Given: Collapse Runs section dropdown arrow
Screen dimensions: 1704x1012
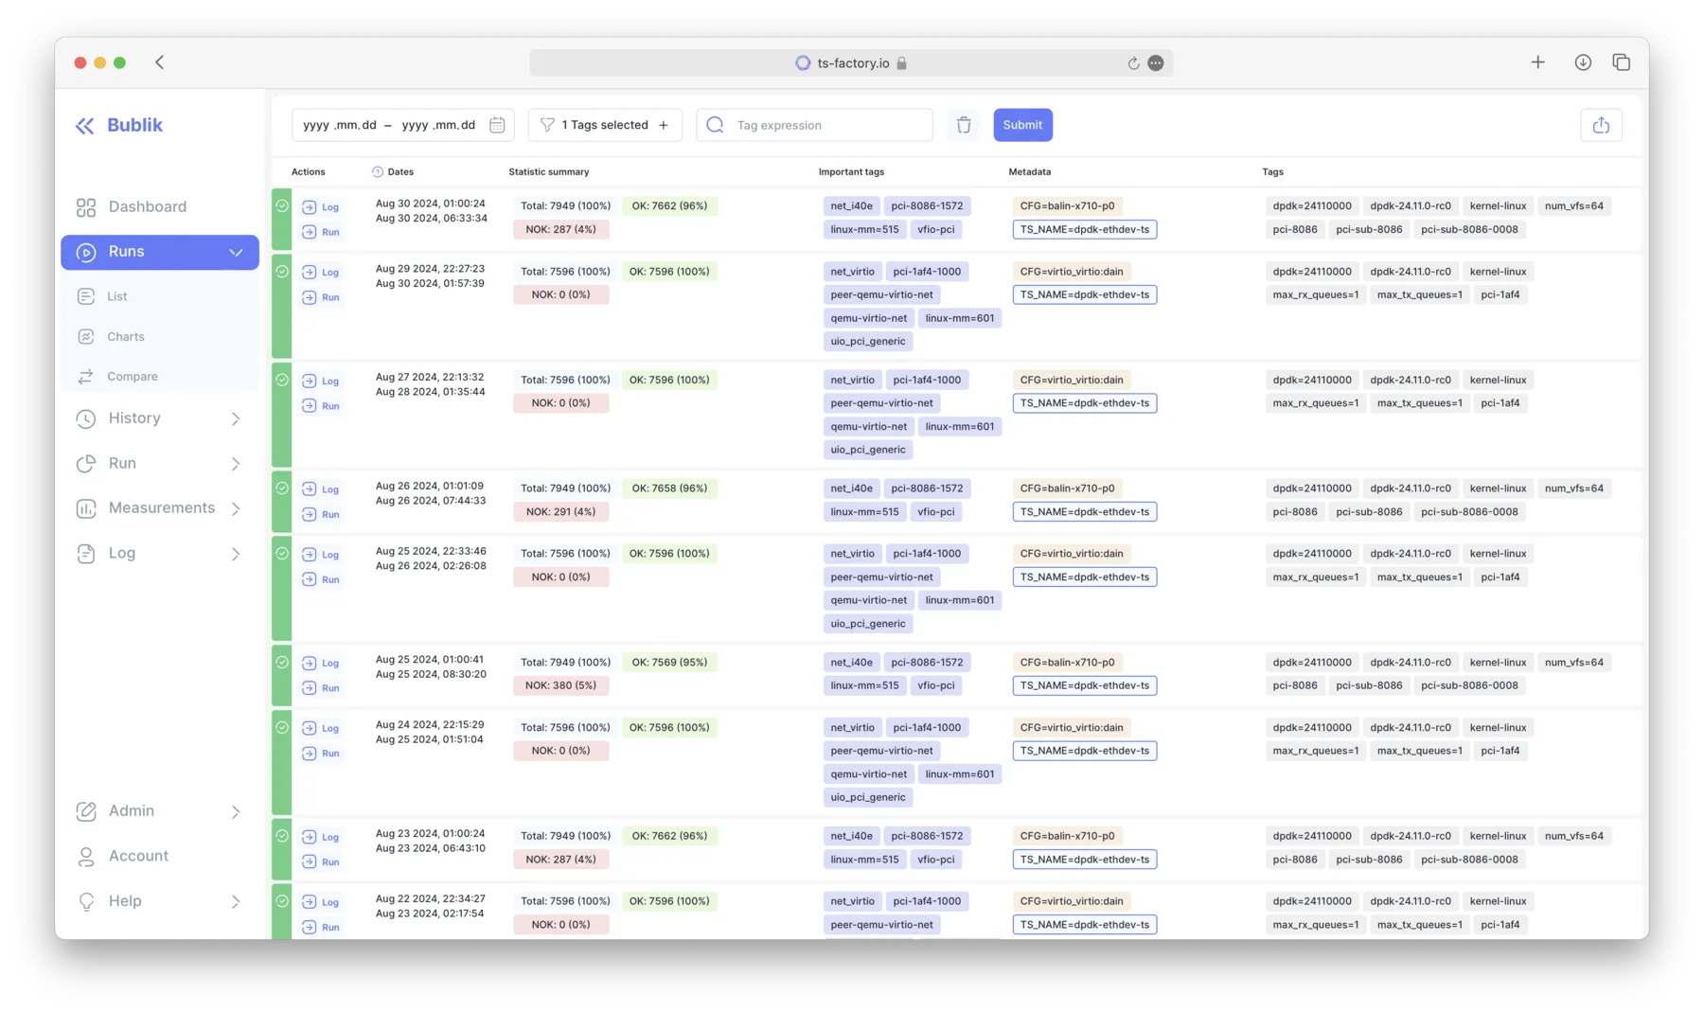Looking at the screenshot, I should [236, 252].
